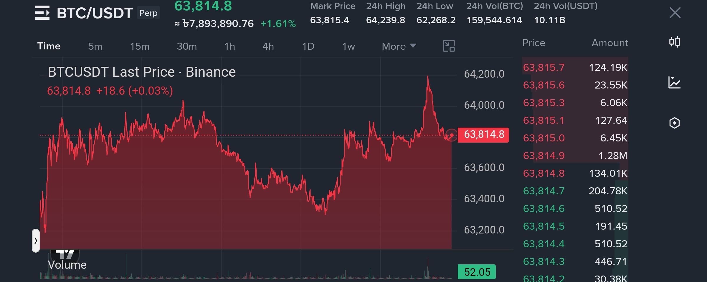Screen dimensions: 707x282
Task: Select the 4h interval
Action: (268, 46)
